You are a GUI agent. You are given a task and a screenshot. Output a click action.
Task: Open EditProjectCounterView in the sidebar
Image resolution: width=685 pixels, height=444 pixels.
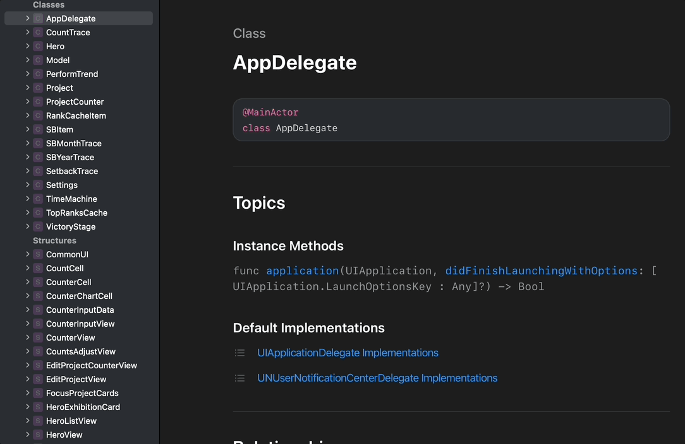[92, 366]
